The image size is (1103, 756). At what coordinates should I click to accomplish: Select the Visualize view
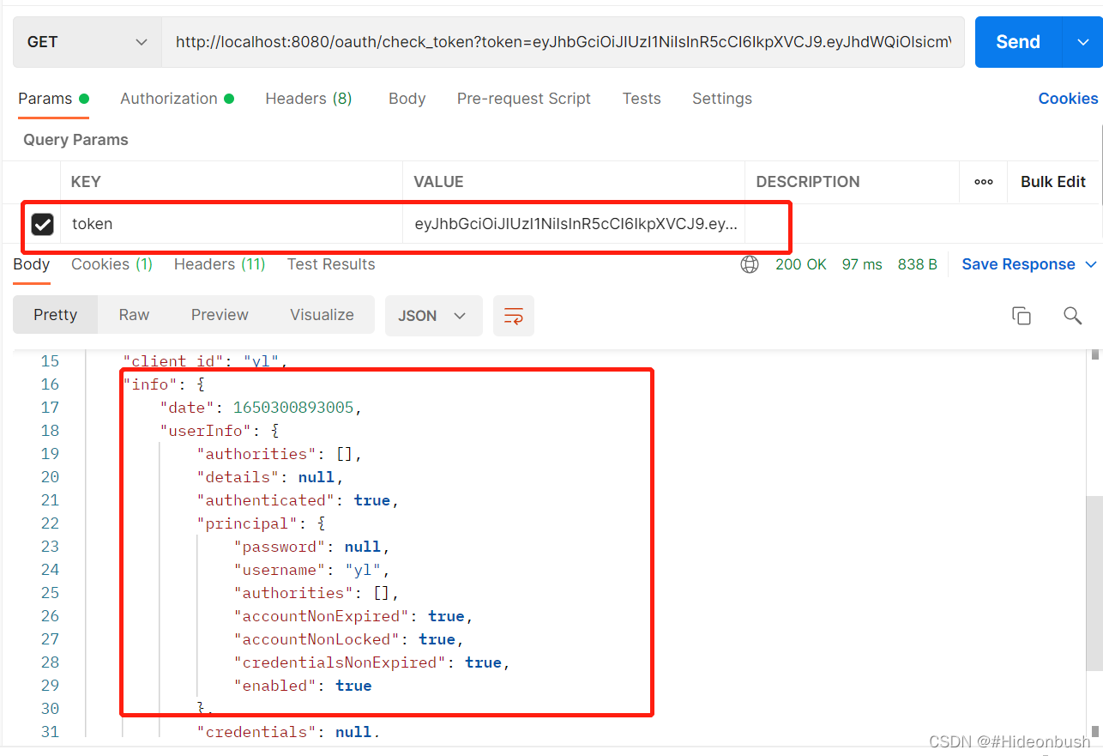pyautogui.click(x=322, y=315)
